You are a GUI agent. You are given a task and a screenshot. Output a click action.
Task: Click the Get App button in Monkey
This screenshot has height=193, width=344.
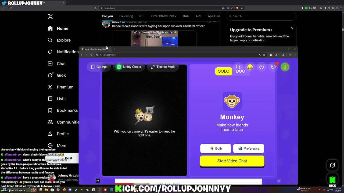pos(99,67)
